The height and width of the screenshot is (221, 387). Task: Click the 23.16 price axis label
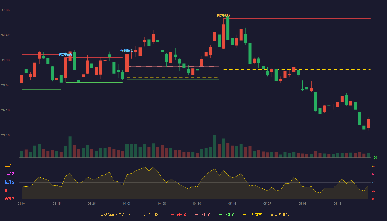(x=5, y=135)
